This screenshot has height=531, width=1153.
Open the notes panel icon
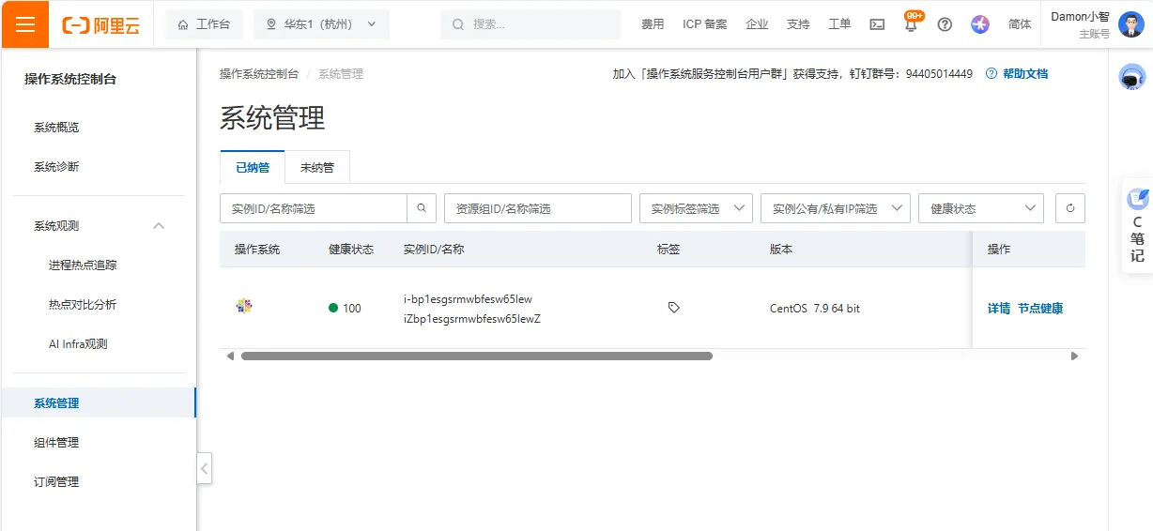click(1137, 199)
